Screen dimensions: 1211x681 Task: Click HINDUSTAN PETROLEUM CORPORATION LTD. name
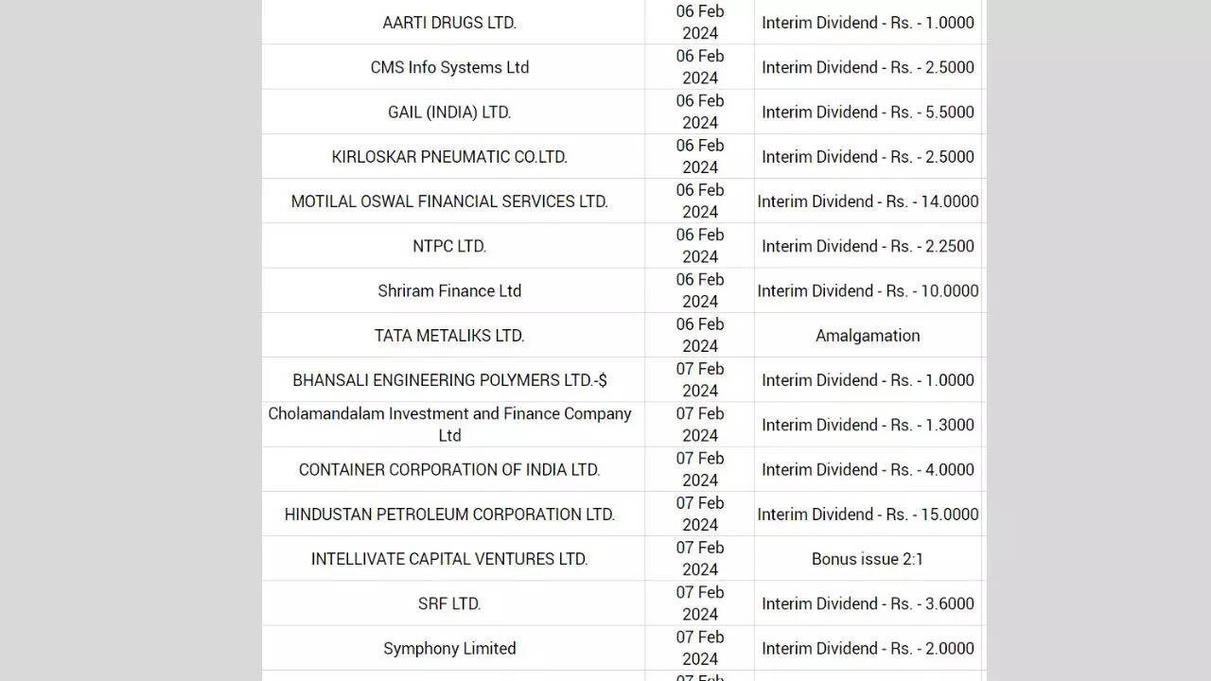tap(449, 515)
